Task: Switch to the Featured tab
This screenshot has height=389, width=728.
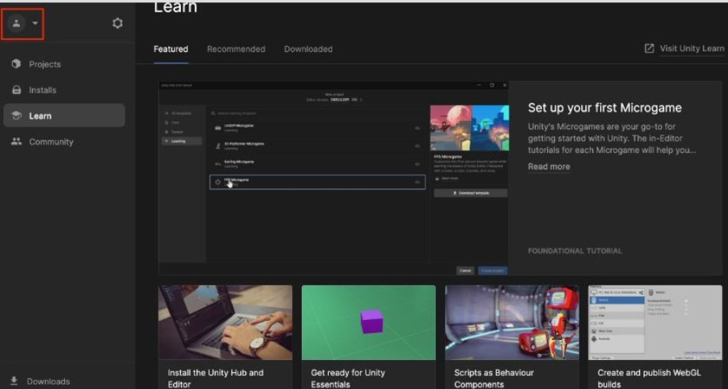Action: click(x=170, y=49)
